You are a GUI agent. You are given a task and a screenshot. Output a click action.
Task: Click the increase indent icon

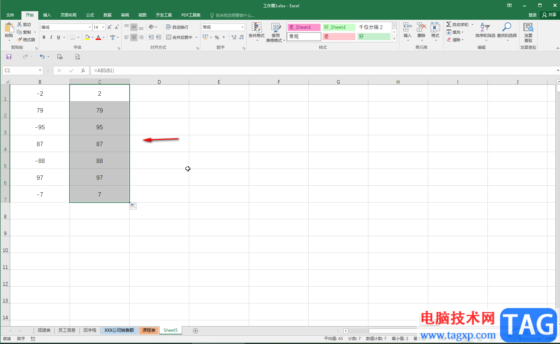coord(159,37)
